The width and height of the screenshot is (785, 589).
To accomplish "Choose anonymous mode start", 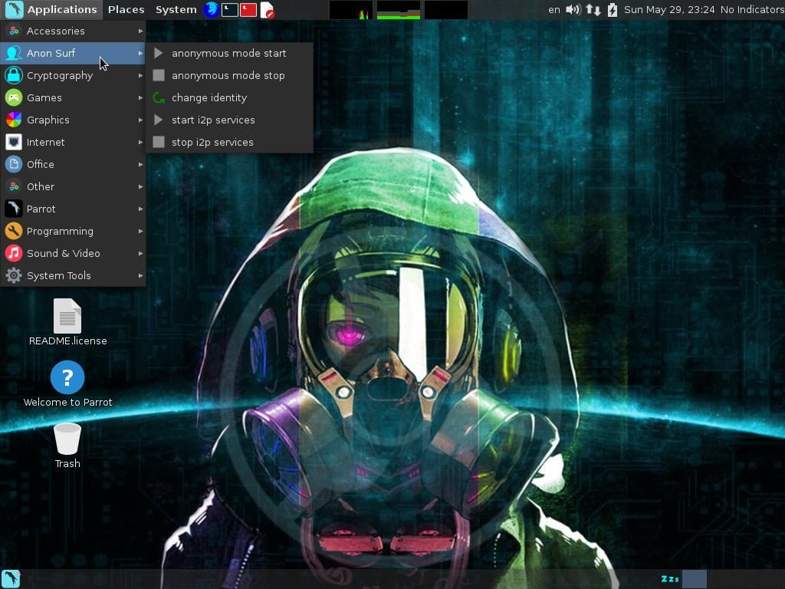I will 230,53.
